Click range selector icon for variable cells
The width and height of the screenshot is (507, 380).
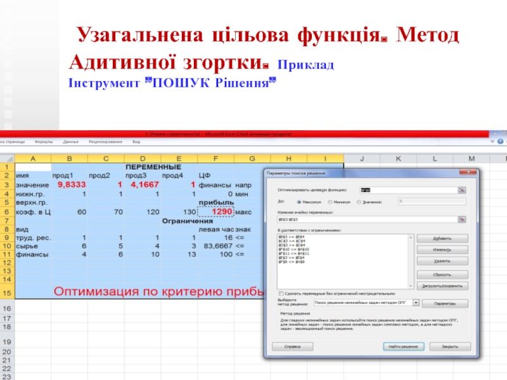461,220
